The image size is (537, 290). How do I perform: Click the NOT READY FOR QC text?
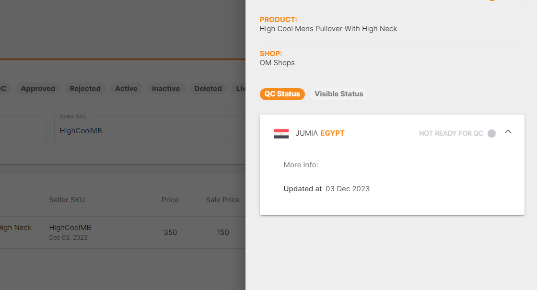451,134
